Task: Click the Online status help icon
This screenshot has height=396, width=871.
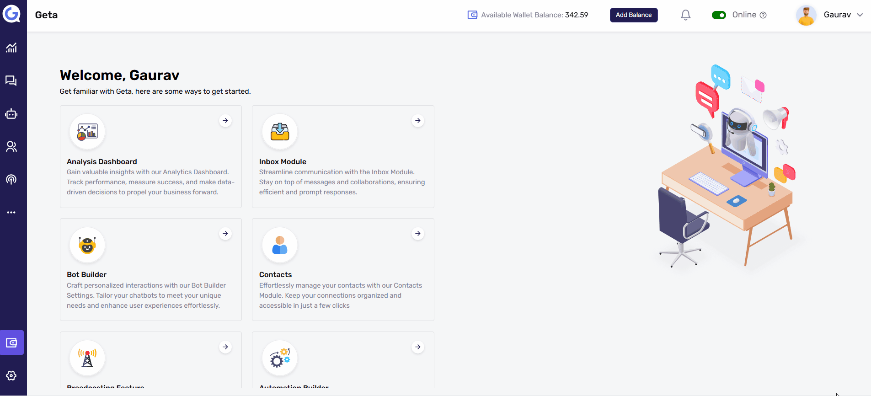Action: click(763, 15)
